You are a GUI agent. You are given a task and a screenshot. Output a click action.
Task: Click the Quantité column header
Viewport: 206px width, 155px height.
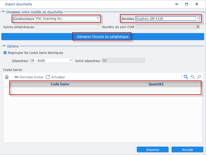(x=156, y=84)
